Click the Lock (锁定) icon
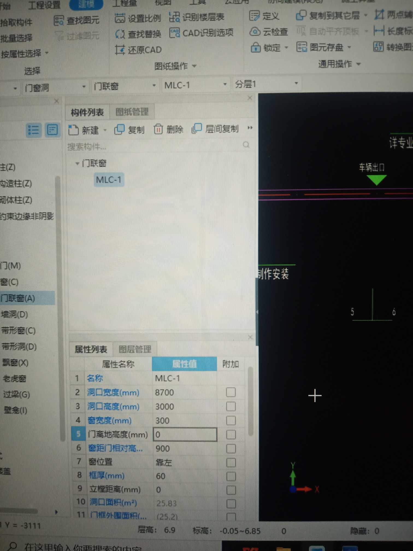Image resolution: width=413 pixels, height=551 pixels. click(x=255, y=48)
